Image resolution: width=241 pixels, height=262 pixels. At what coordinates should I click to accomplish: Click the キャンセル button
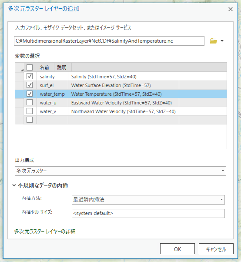point(216,249)
